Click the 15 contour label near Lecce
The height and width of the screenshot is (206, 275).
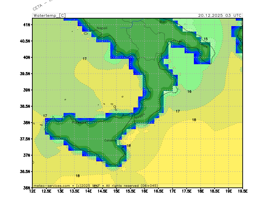pos(206,39)
